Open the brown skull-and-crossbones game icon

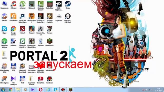coord(50,16)
